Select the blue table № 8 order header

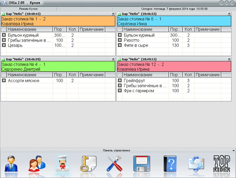(174, 21)
